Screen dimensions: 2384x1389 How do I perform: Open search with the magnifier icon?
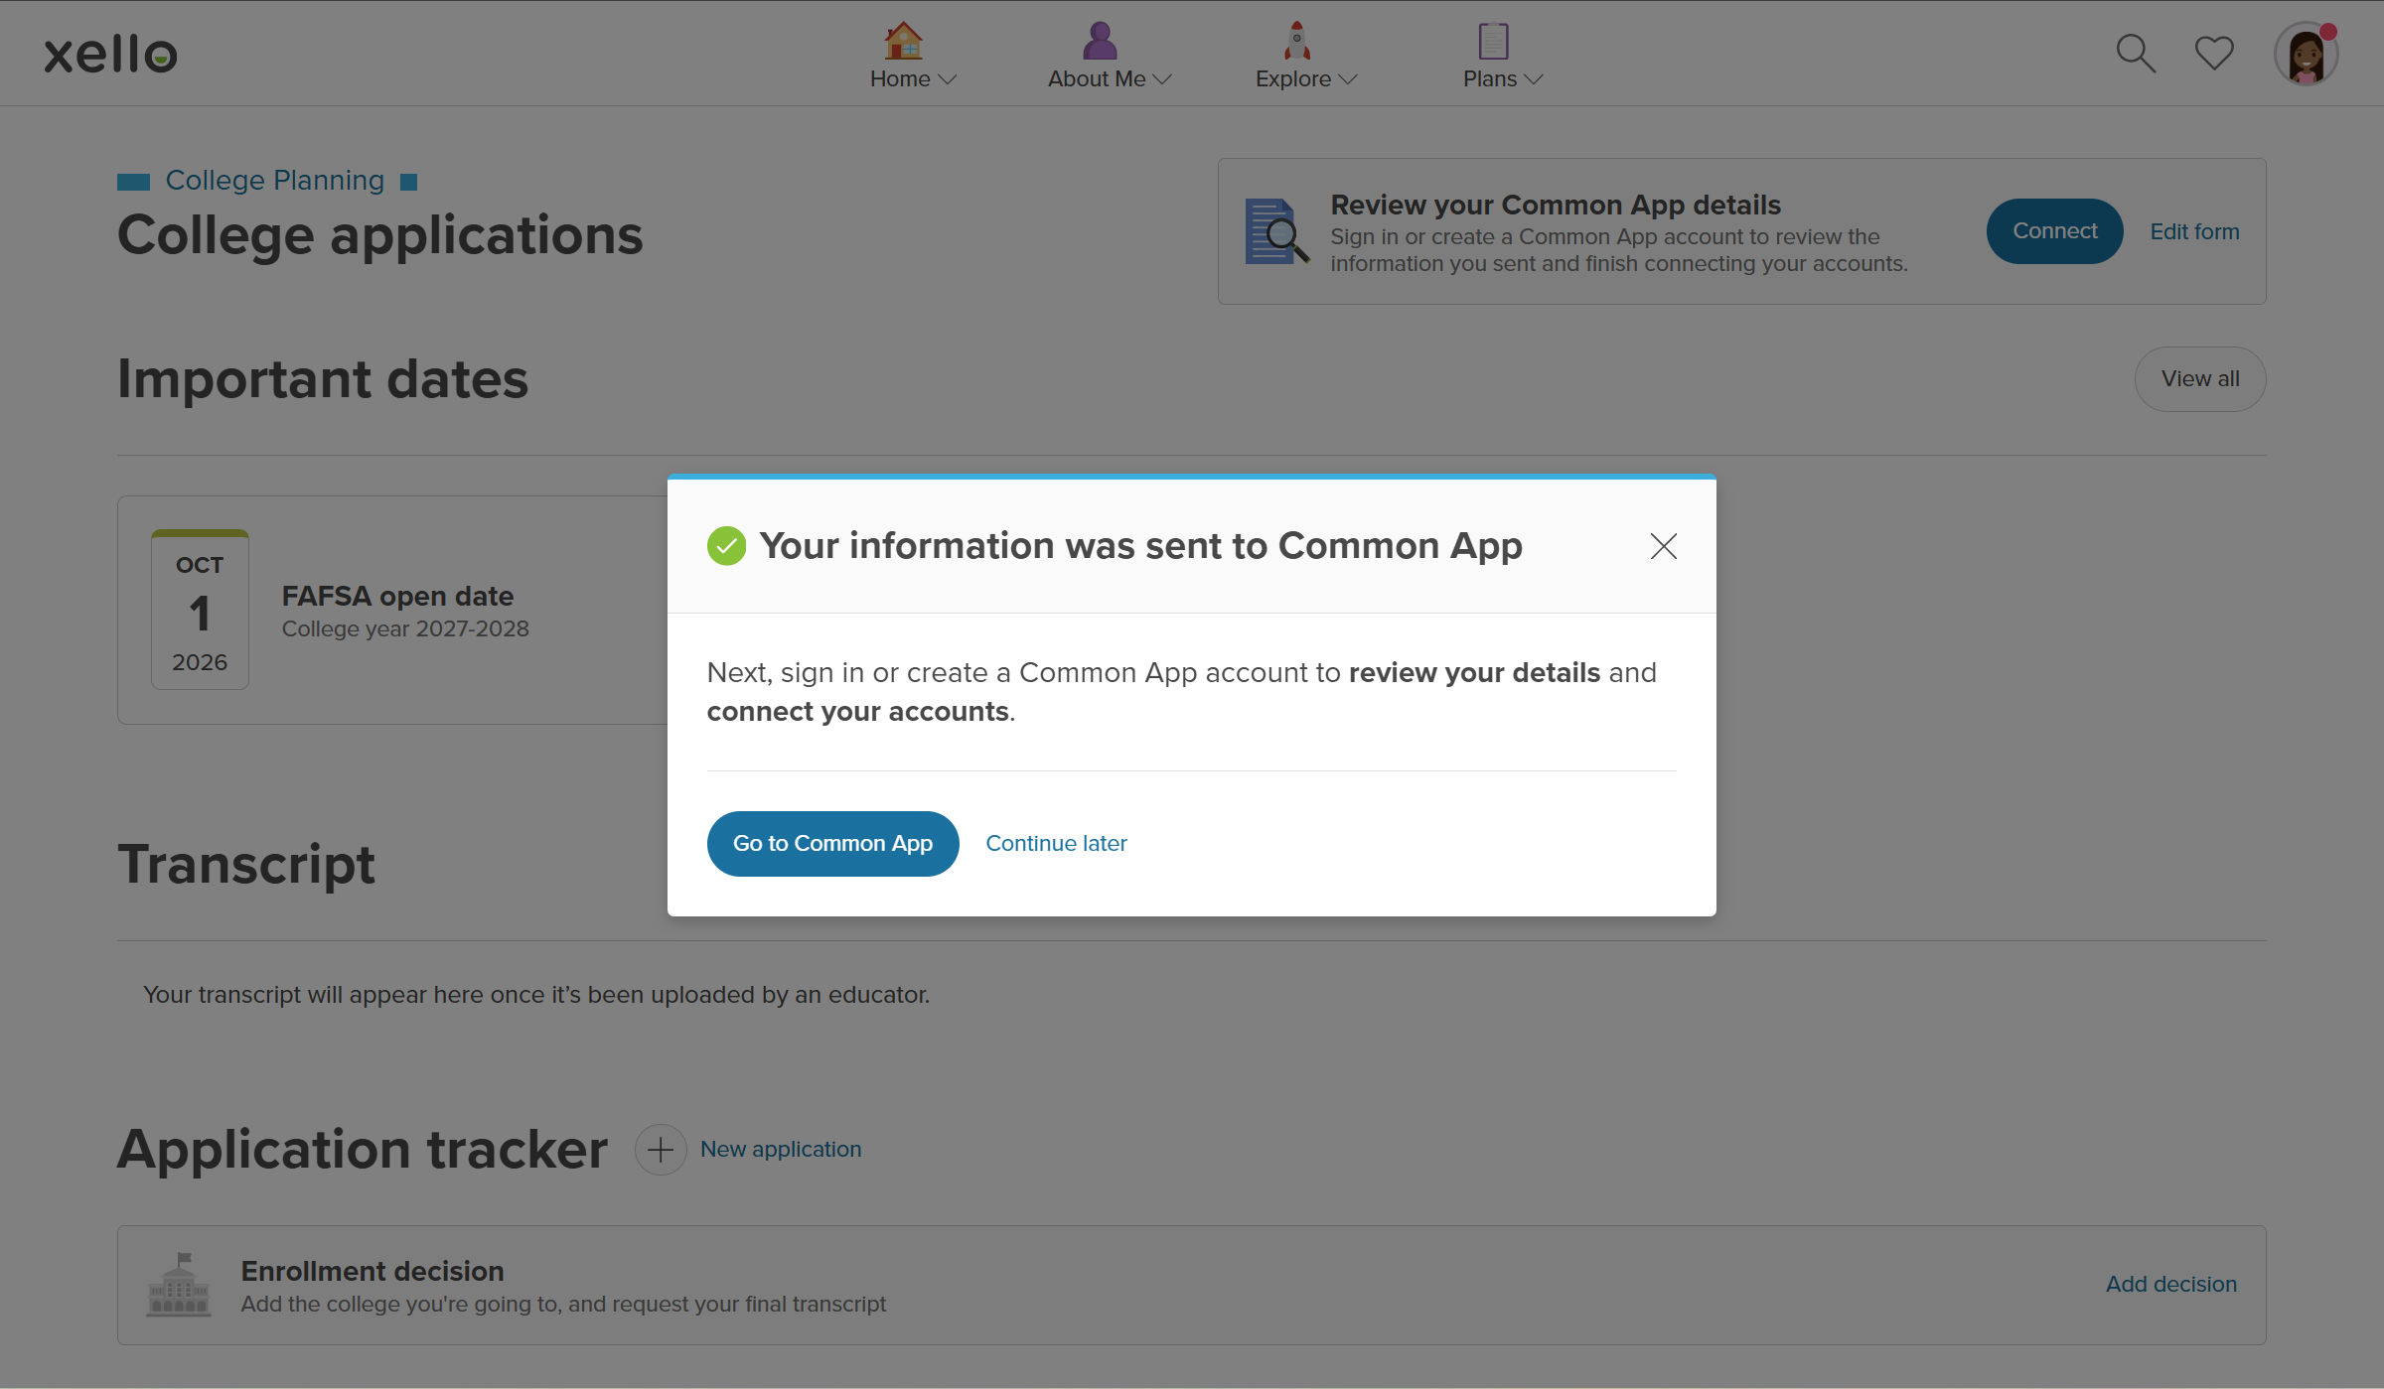pos(2136,54)
